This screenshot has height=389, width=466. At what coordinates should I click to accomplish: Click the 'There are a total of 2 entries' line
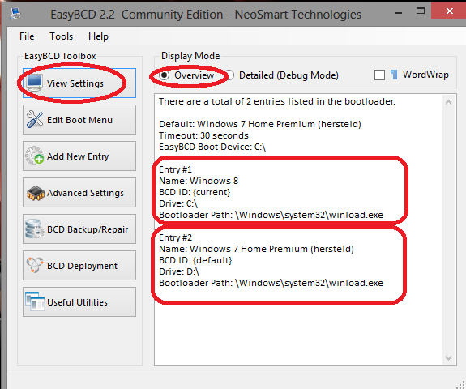pyautogui.click(x=277, y=101)
